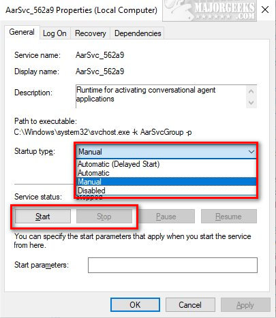Switch to the Log On tab

(55, 33)
